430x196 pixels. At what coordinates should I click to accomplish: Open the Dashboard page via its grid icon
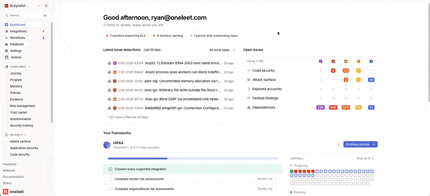[6, 25]
